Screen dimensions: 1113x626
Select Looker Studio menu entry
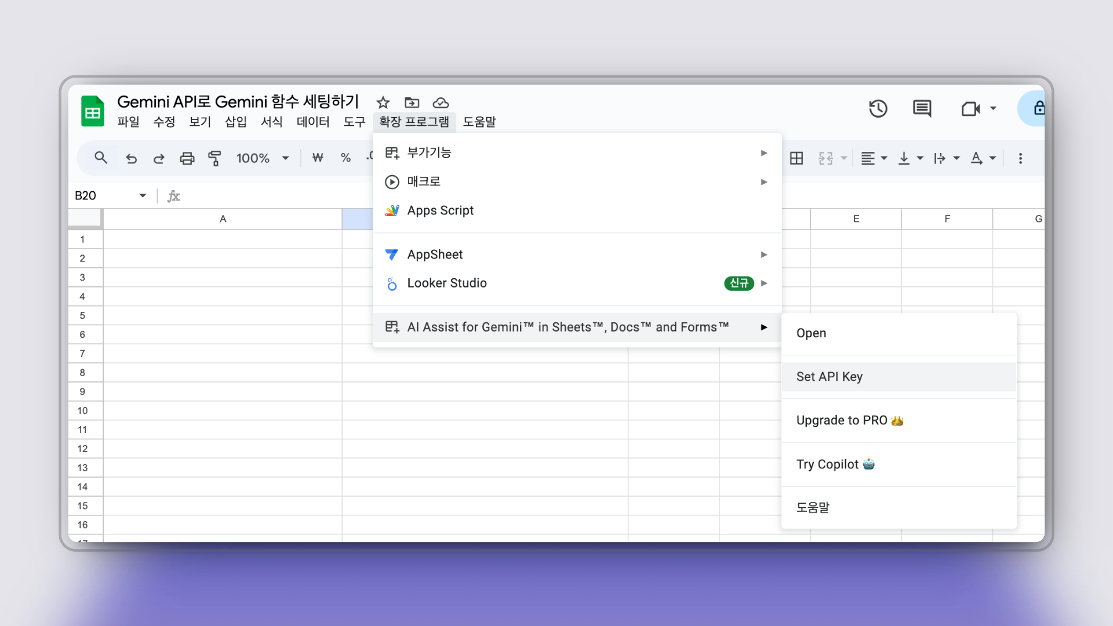point(577,283)
